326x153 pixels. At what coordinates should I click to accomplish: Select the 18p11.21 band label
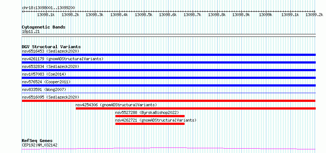click(31, 32)
